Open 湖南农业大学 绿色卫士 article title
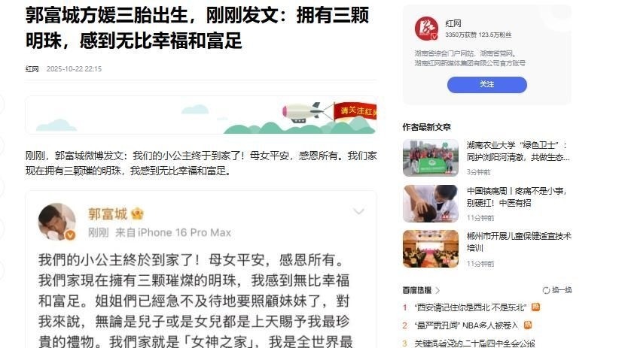The height and width of the screenshot is (348, 625). coord(518,151)
